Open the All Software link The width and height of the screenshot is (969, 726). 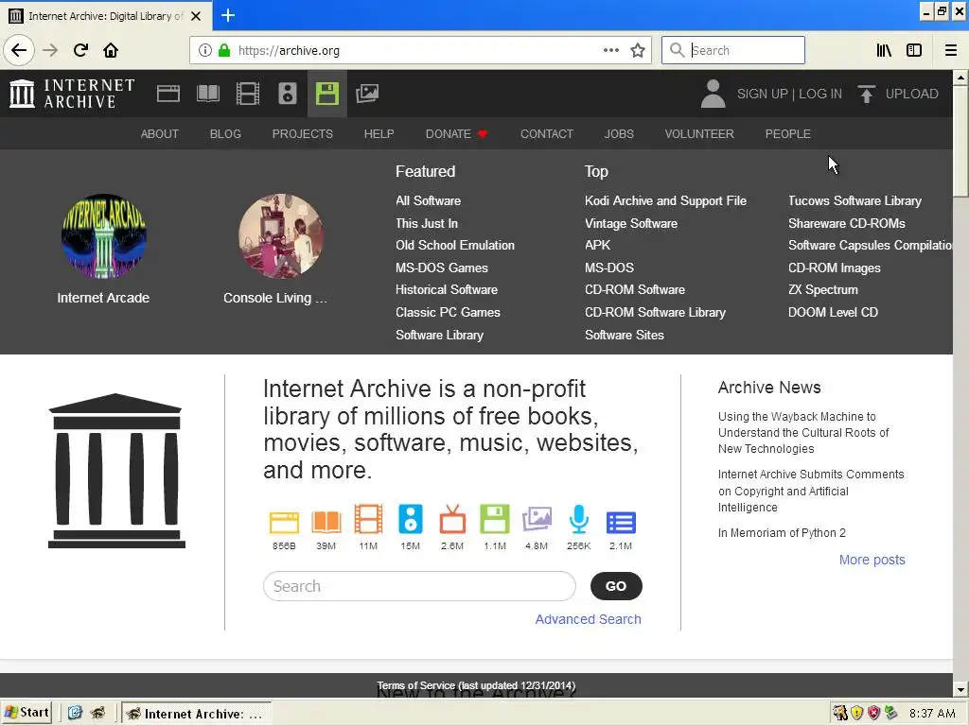429,200
